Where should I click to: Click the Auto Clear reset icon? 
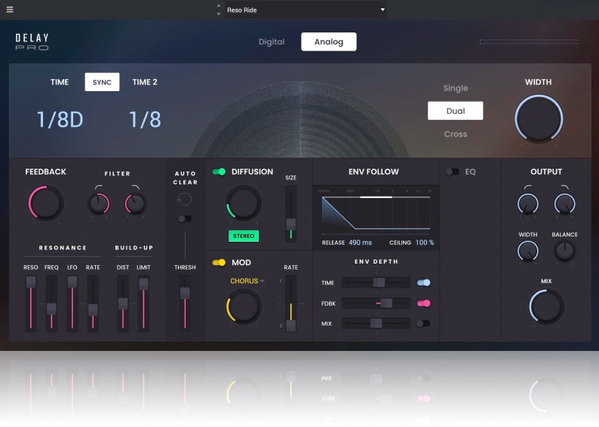click(x=185, y=200)
